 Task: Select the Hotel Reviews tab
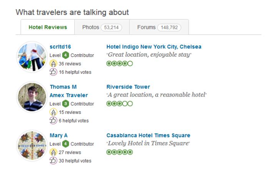tap(48, 27)
